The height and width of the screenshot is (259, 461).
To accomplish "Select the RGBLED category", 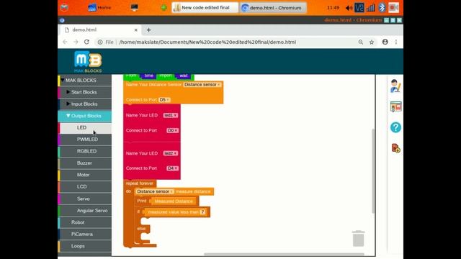I will tap(85, 151).
